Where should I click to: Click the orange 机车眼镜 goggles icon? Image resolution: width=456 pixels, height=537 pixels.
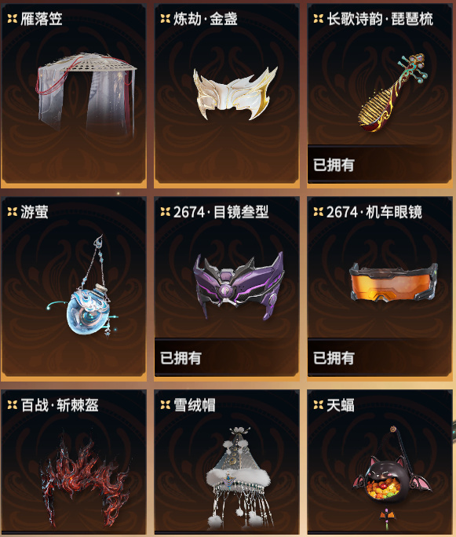(393, 282)
